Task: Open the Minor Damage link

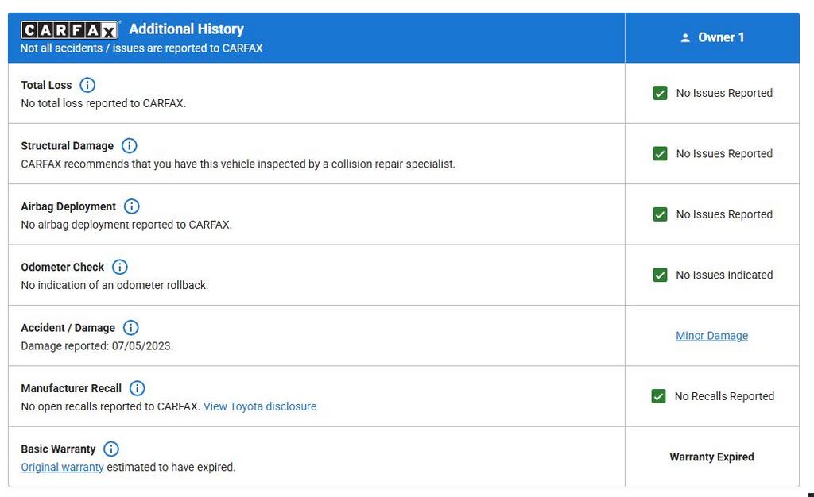Action: pyautogui.click(x=711, y=336)
